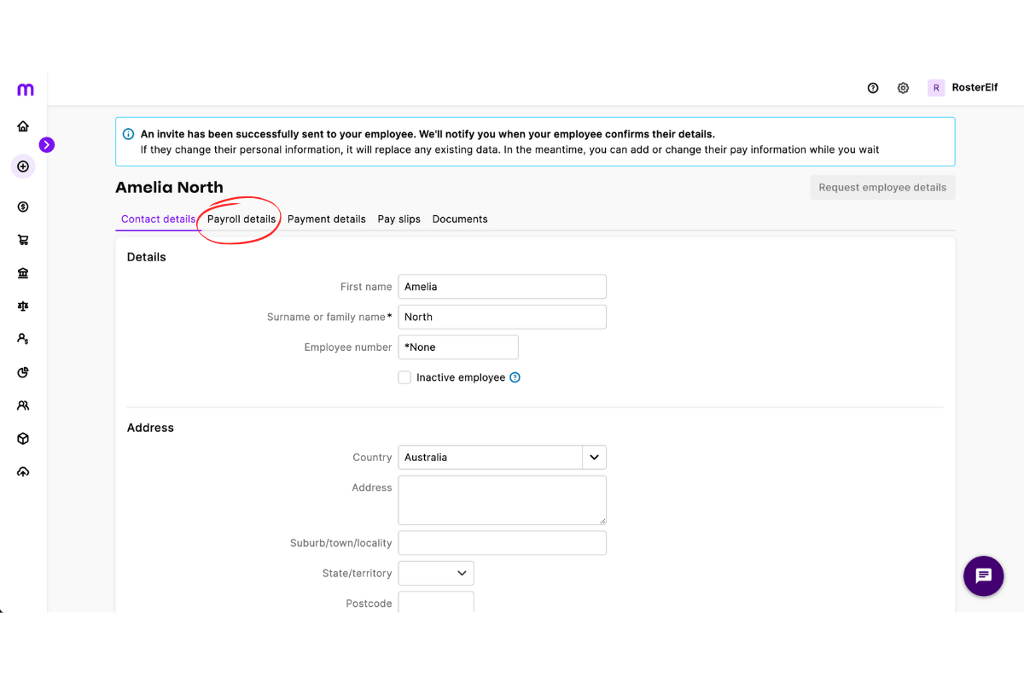Click the info icon beside Inactive employee
Viewport: 1024px width, 683px height.
[x=514, y=377]
